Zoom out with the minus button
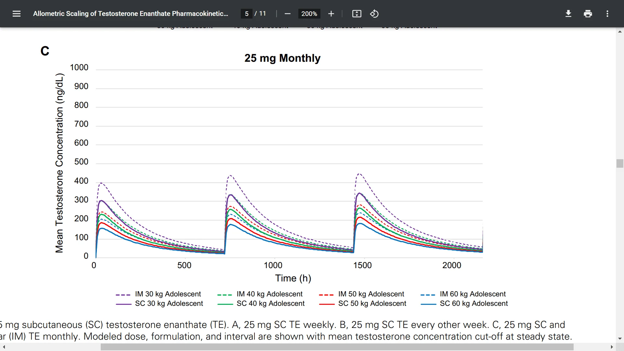Image resolution: width=624 pixels, height=351 pixels. [x=287, y=14]
